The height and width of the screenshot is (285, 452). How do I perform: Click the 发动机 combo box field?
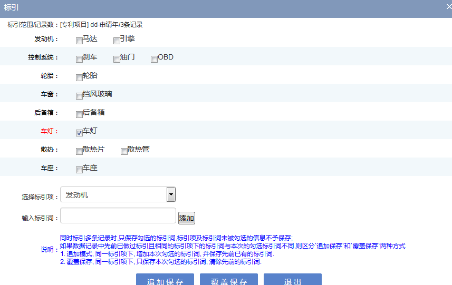[113, 195]
